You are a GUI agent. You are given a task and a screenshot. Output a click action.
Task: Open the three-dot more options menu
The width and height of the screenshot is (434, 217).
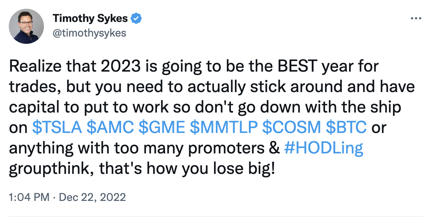416,18
